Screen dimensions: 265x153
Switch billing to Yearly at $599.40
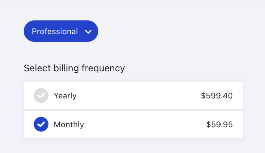coord(133,95)
